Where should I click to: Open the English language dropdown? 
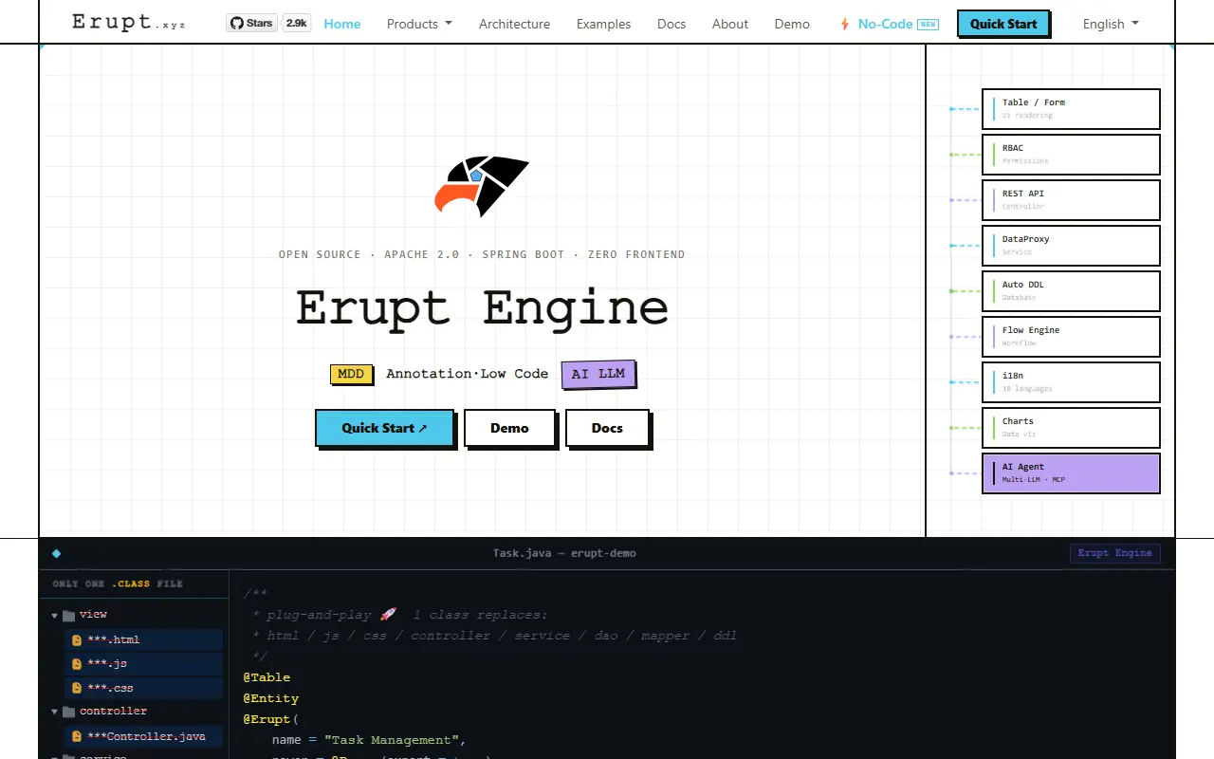[x=1111, y=24]
